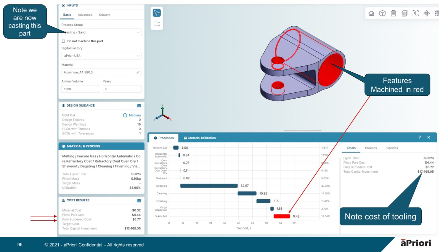Toggle the shaded cube display mode
This screenshot has height=252, width=448.
pos(404,13)
